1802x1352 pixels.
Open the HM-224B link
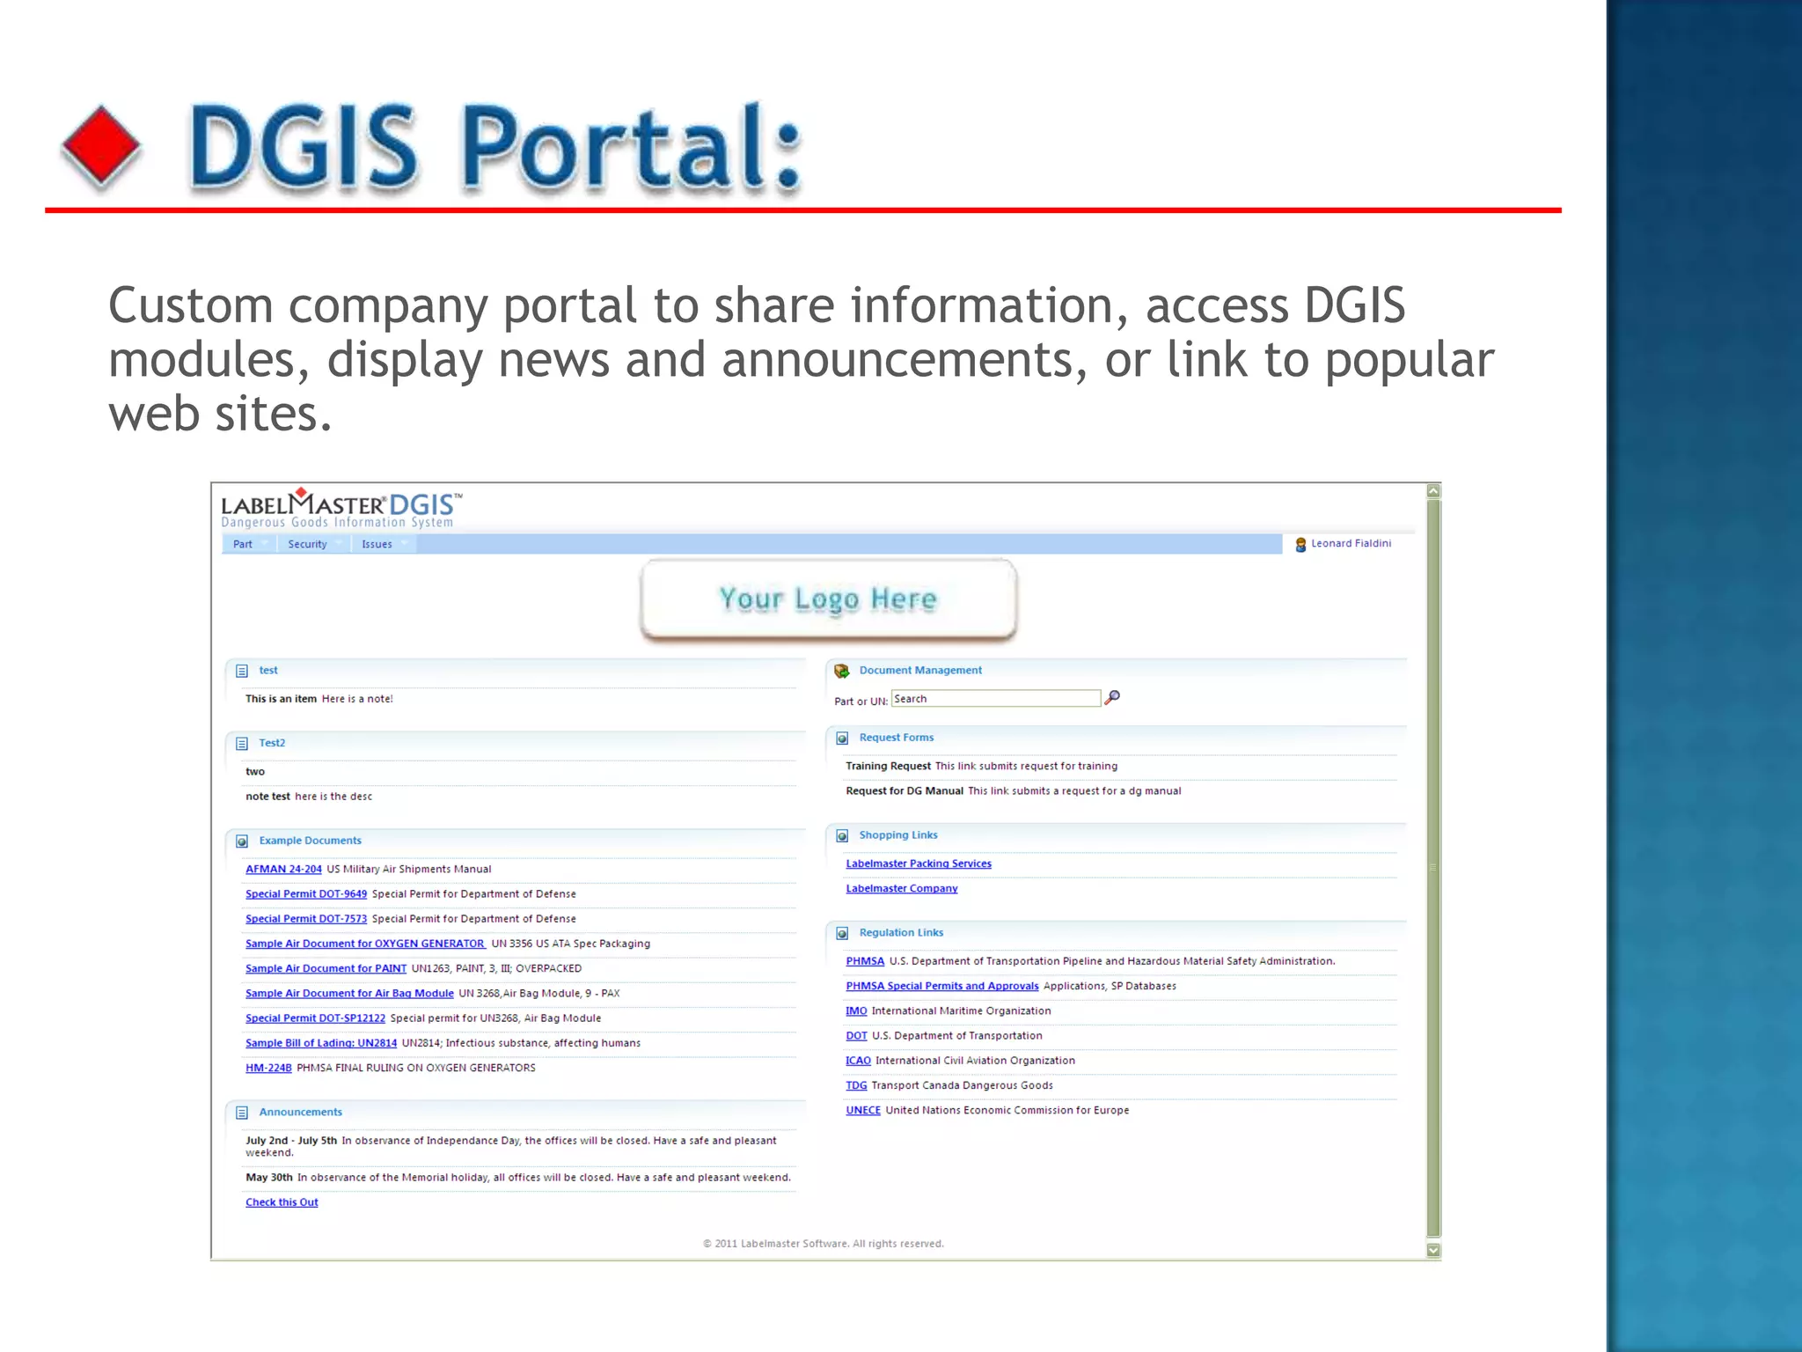268,1068
